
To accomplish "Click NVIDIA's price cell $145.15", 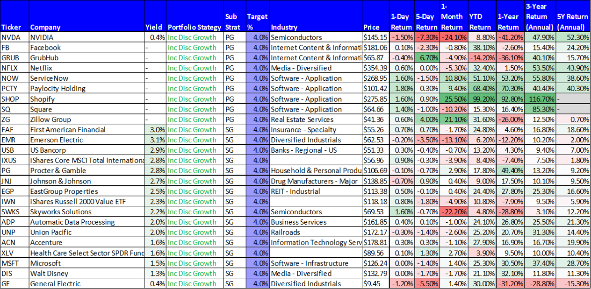I will click(x=375, y=37).
